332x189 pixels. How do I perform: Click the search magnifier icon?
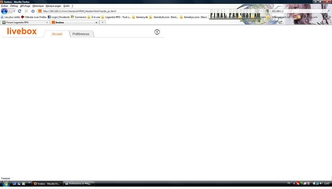(328, 11)
